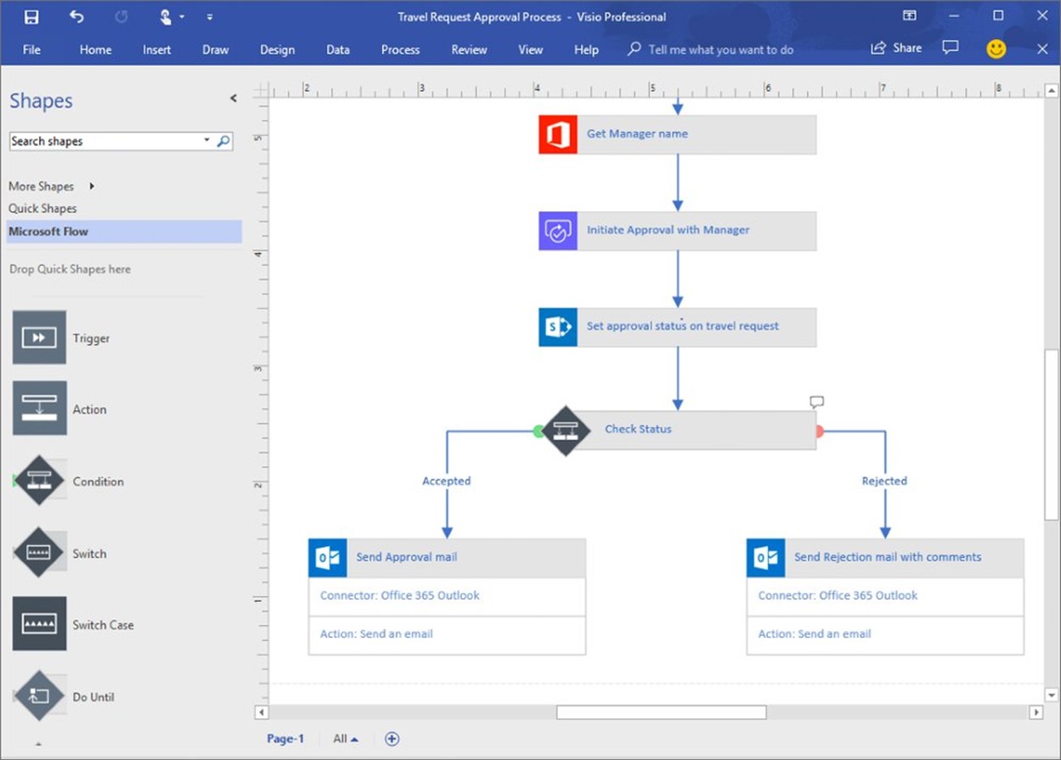Screen dimensions: 1061x760
Task: Click horizontal scroll right arrow
Action: click(1036, 712)
